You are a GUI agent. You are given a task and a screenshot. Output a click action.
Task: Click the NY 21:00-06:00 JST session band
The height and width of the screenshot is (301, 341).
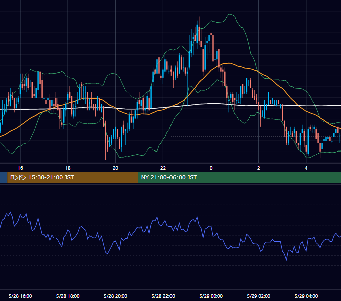(x=239, y=177)
